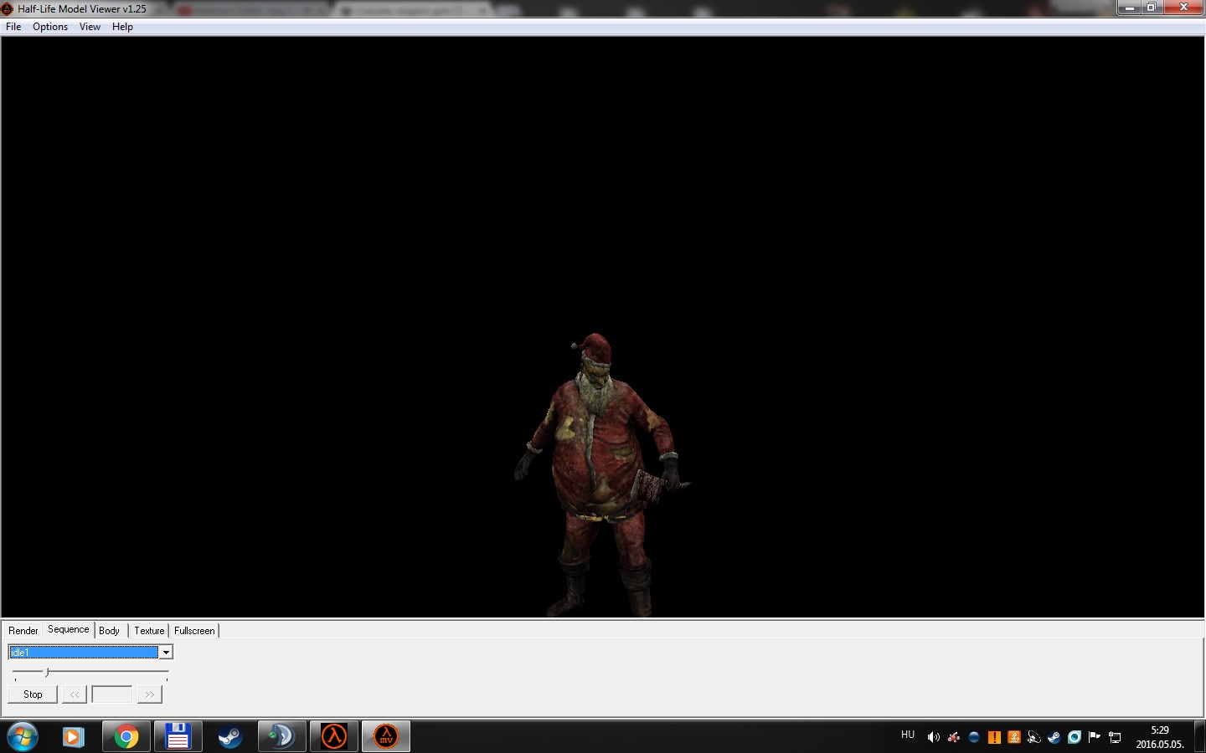Click the Half-Life Model Viewer title icon
This screenshot has width=1206, height=753.
tap(8, 8)
